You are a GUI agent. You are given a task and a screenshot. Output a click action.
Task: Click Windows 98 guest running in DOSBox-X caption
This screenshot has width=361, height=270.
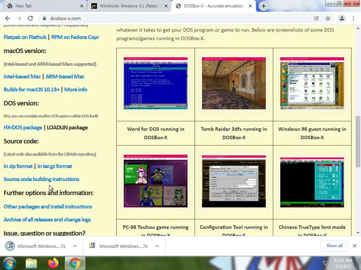(x=312, y=133)
